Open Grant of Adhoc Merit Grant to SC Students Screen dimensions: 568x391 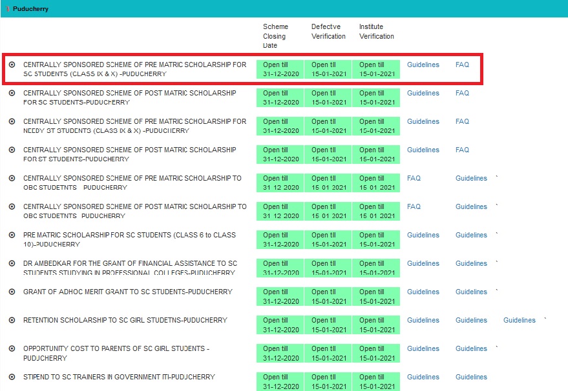[x=128, y=292]
